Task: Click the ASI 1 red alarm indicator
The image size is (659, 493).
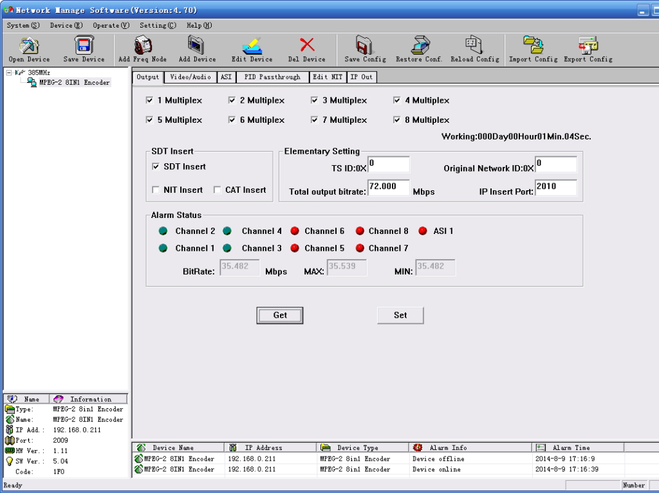Action: tap(423, 231)
